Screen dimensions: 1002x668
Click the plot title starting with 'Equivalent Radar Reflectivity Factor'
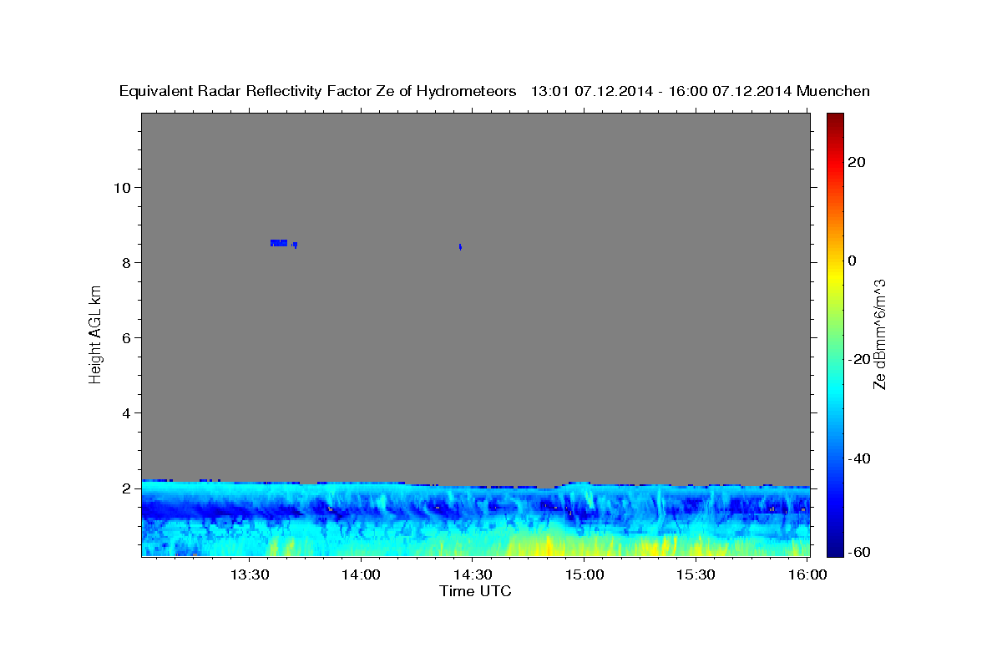pyautogui.click(x=494, y=91)
